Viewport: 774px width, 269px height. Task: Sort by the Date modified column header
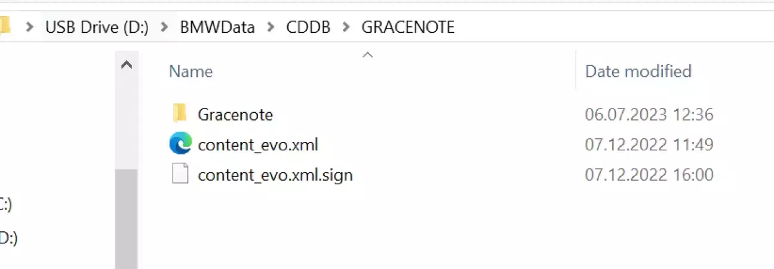tap(638, 72)
